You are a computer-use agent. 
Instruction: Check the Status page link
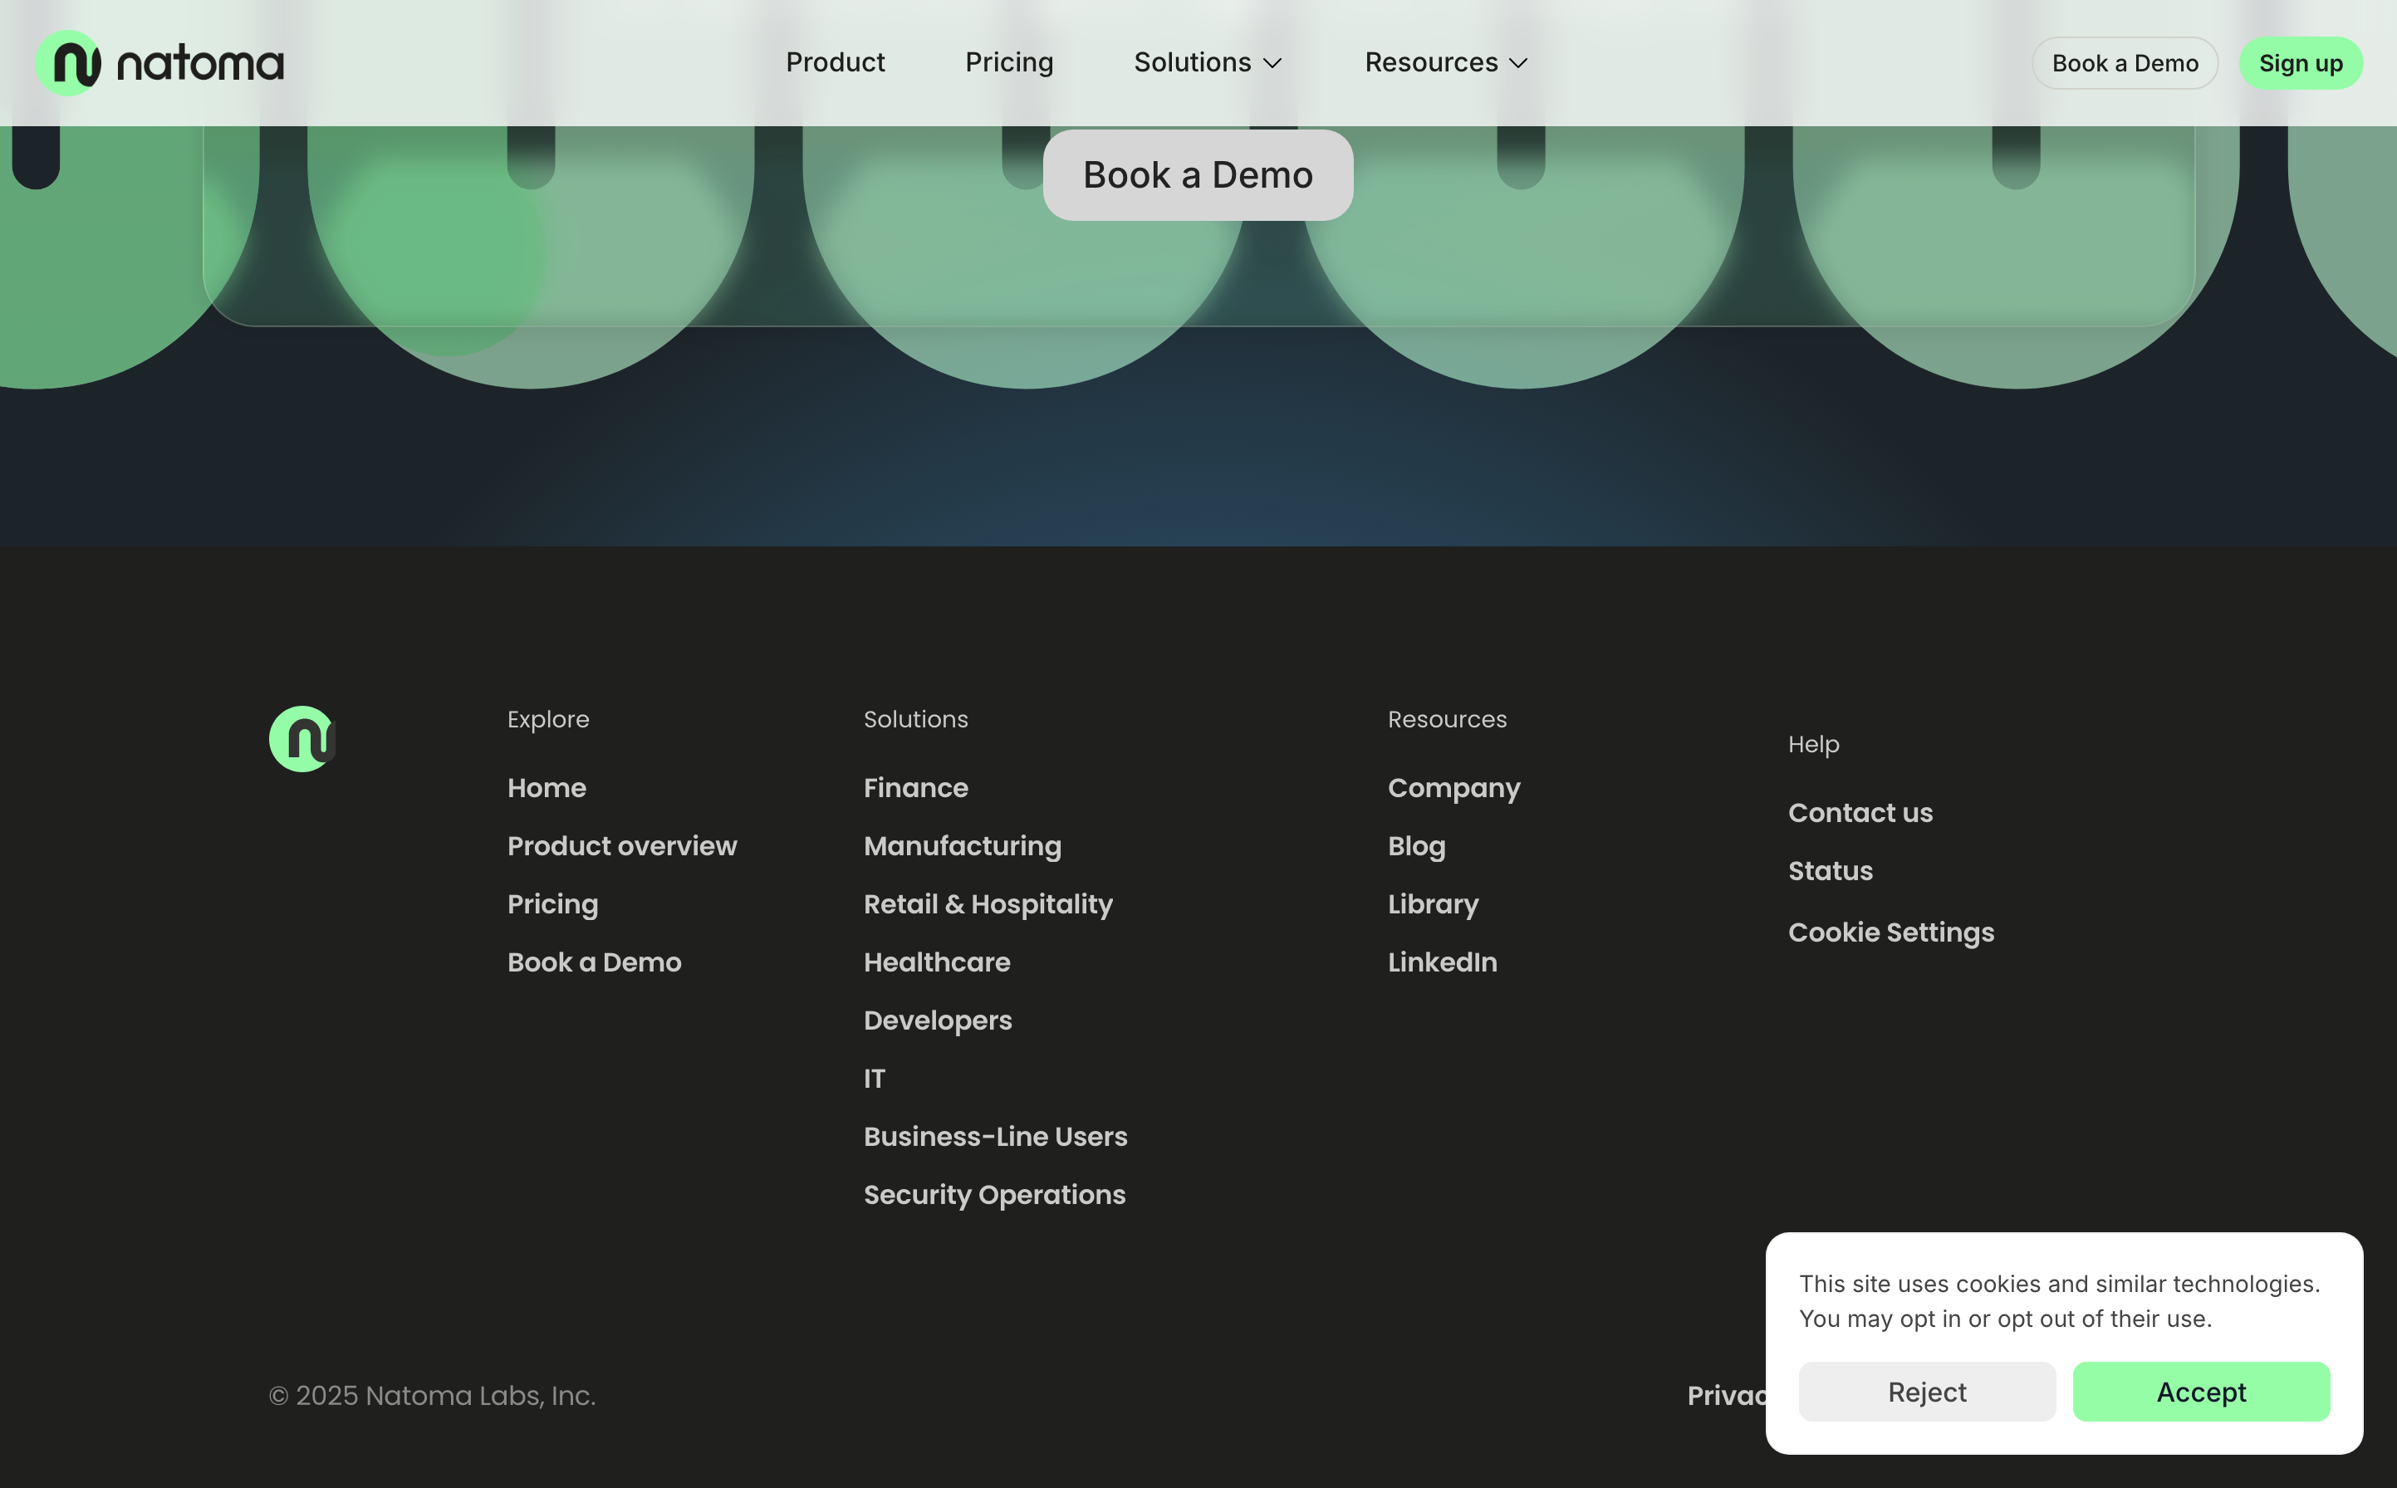pos(1830,871)
